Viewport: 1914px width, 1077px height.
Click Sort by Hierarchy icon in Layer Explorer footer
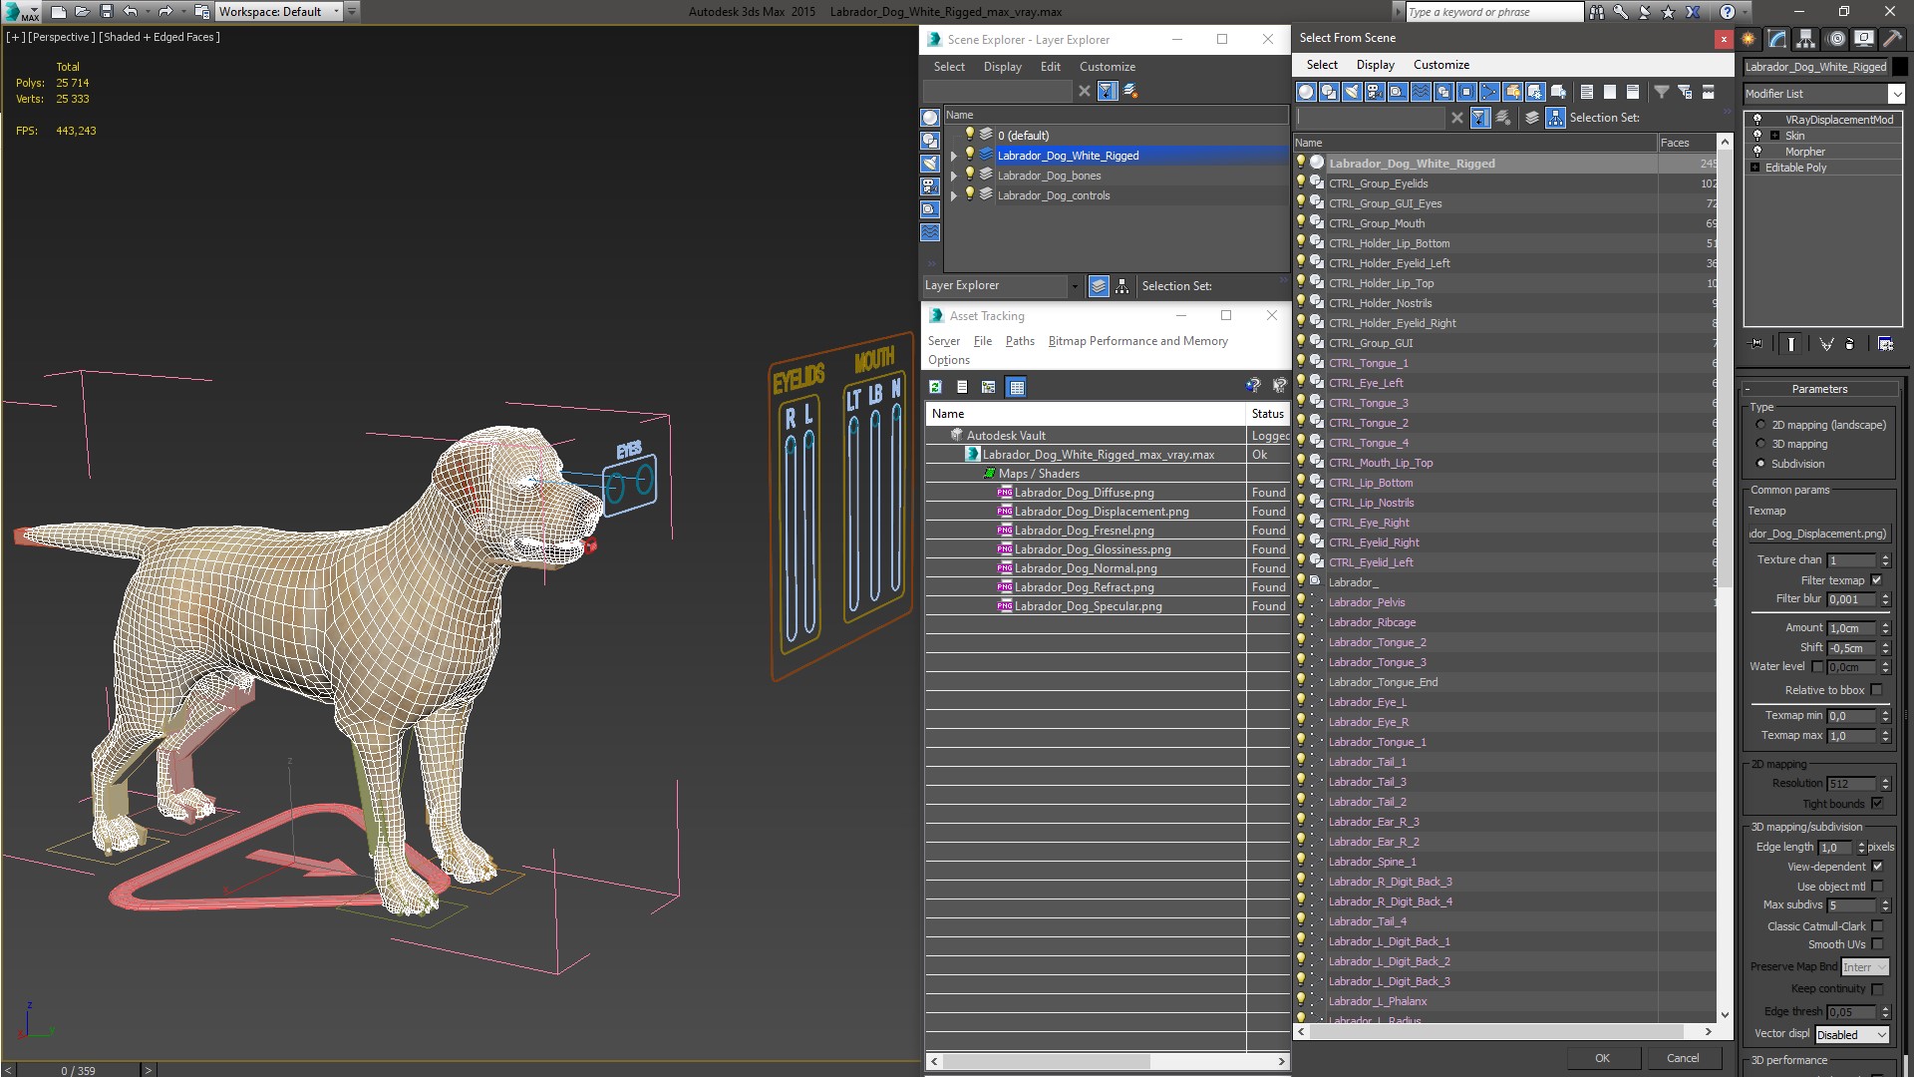[x=1122, y=286]
